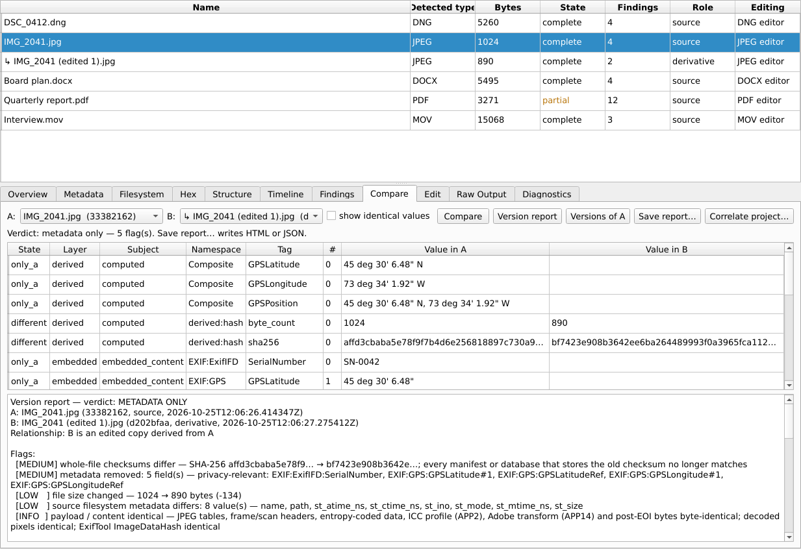801x549 pixels.
Task: Switch to the Structure tab
Action: [232, 194]
